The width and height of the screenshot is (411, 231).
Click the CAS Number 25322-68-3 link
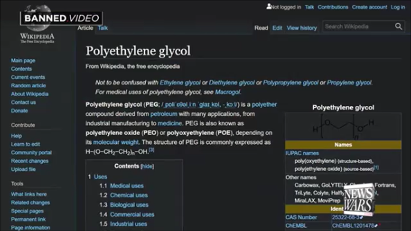345,217
